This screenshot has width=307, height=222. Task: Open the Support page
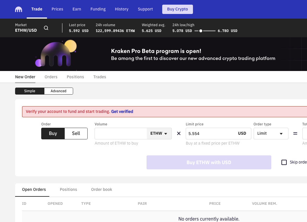tap(145, 9)
